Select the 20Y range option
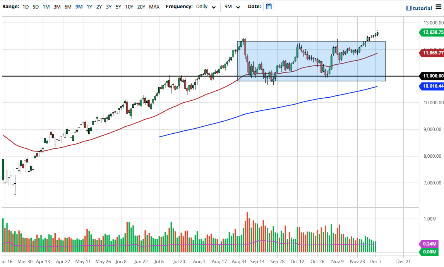The width and height of the screenshot is (444, 267). click(141, 7)
